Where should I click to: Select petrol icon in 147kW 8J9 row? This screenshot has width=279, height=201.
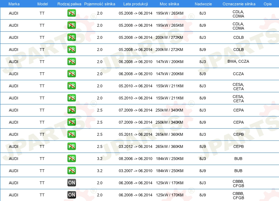71,73
